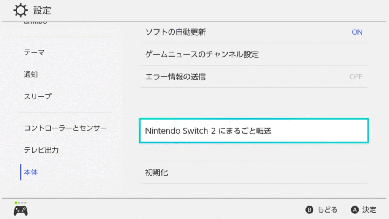Open the 初期化 submenu
389x219 pixels.
pos(254,172)
